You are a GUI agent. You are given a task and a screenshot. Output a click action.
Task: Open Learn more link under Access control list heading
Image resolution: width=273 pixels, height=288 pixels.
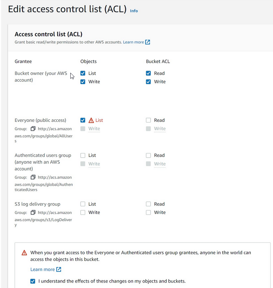pos(133,42)
